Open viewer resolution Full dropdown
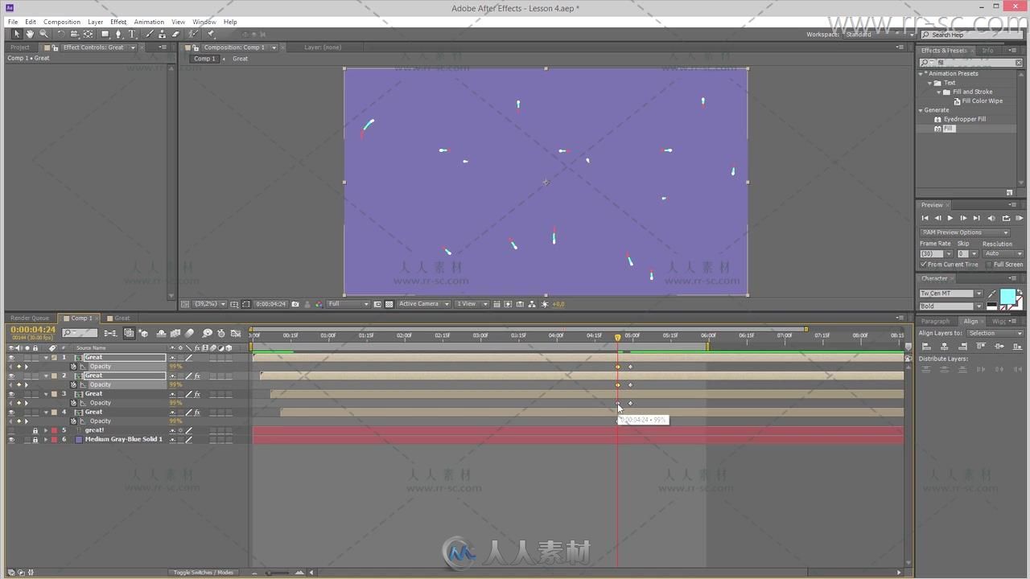 (x=348, y=304)
